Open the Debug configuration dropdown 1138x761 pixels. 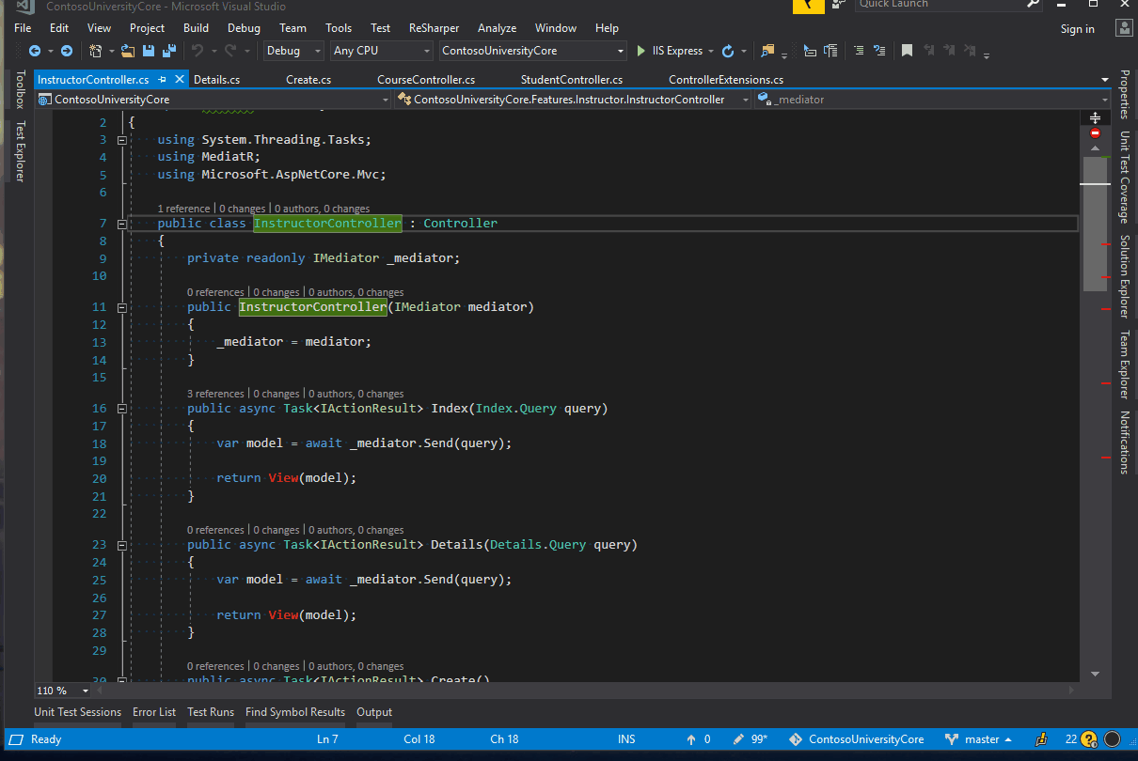[x=293, y=51]
